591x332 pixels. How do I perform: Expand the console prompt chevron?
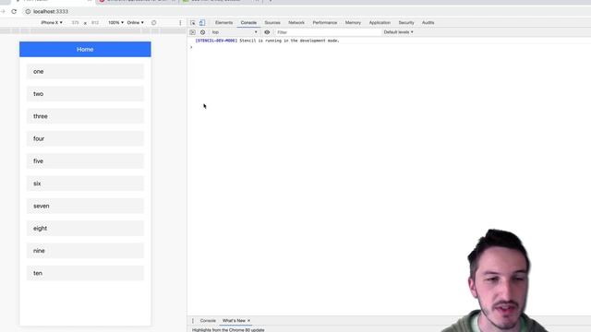[x=191, y=47]
